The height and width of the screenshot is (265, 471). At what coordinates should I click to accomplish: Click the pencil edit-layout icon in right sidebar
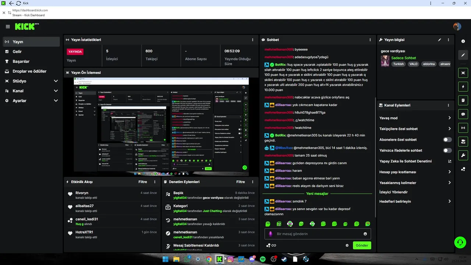(x=463, y=55)
